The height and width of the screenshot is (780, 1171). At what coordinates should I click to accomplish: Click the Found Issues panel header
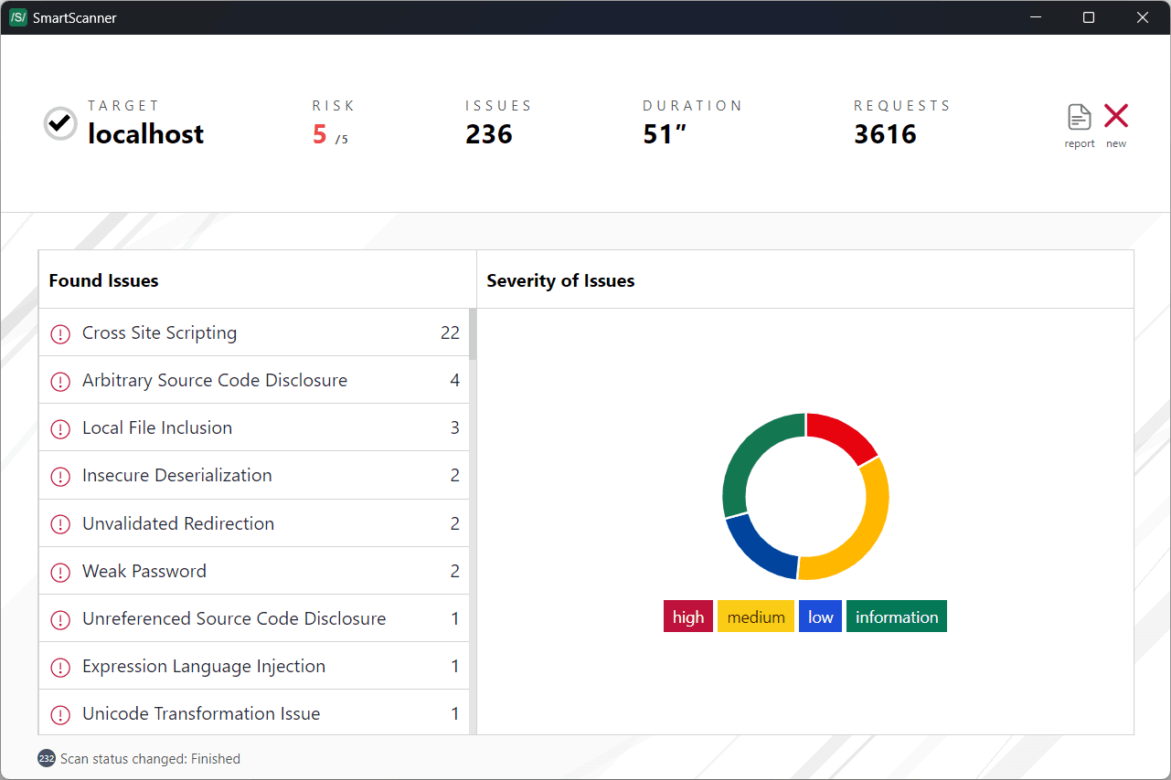(x=103, y=280)
